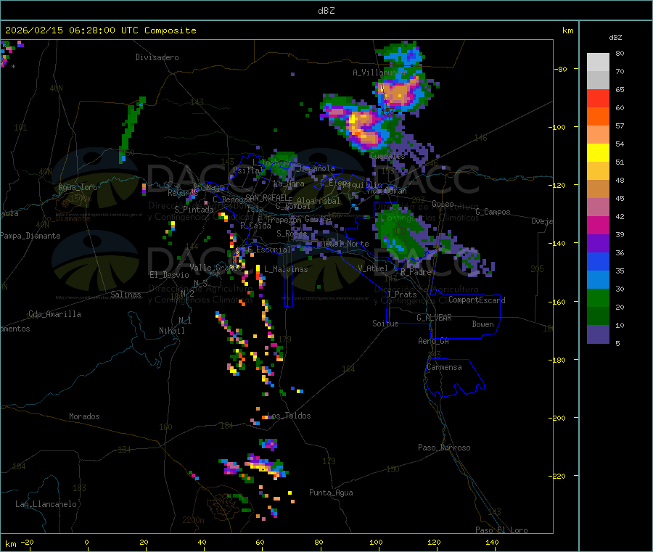This screenshot has height=552, width=653.
Task: Click the '60' tick on the bottom axis
Action: (x=260, y=542)
